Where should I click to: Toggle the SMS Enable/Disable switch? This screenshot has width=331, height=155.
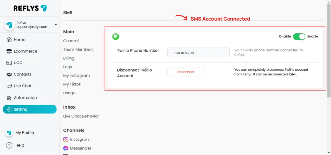[x=299, y=36]
